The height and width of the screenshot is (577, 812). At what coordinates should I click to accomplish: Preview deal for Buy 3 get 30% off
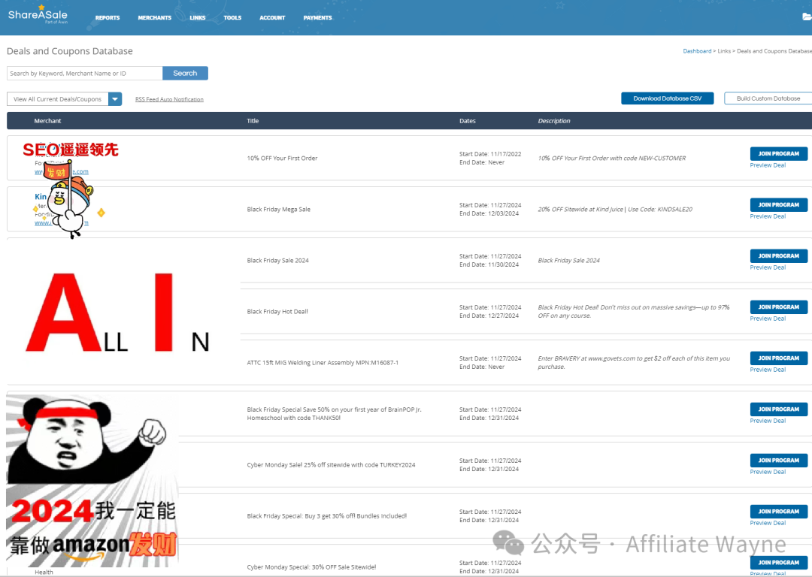[x=768, y=523]
